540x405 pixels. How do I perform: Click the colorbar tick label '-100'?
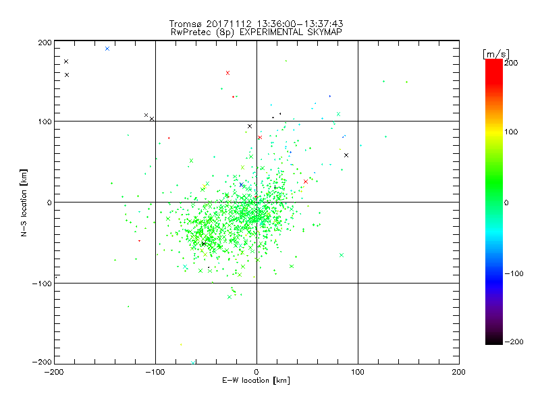point(514,273)
